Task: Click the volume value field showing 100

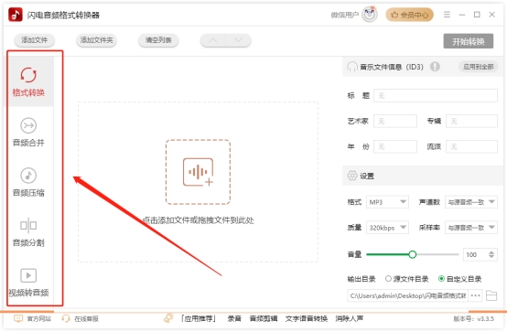Action: point(475,254)
